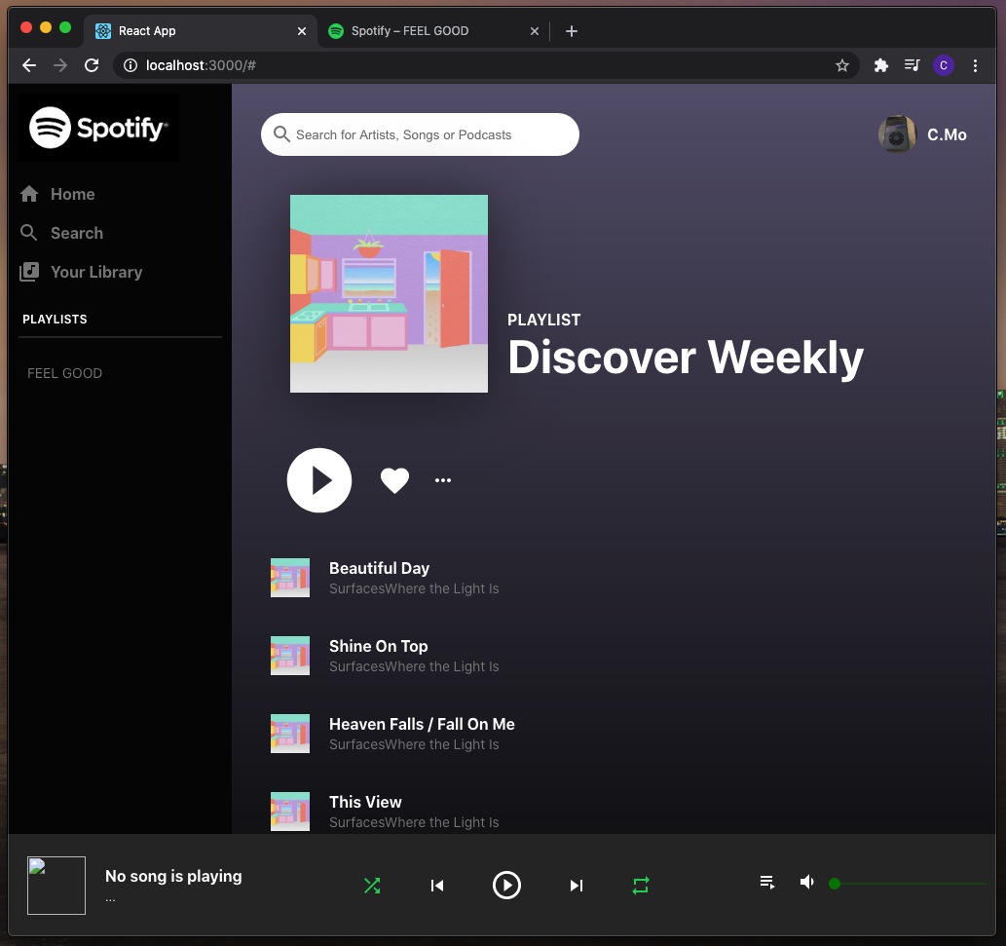Click the volume speaker icon
The height and width of the screenshot is (946, 1006).
807,883
